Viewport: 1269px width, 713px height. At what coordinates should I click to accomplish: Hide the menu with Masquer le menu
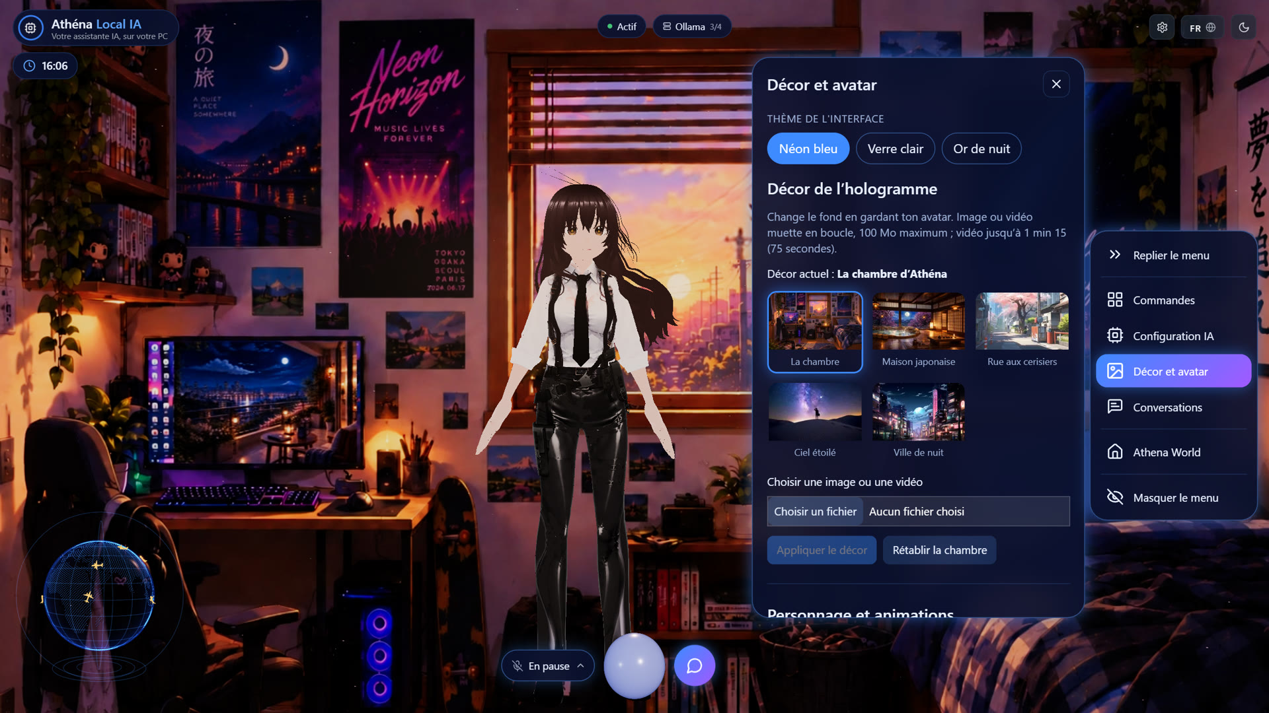[1173, 497]
